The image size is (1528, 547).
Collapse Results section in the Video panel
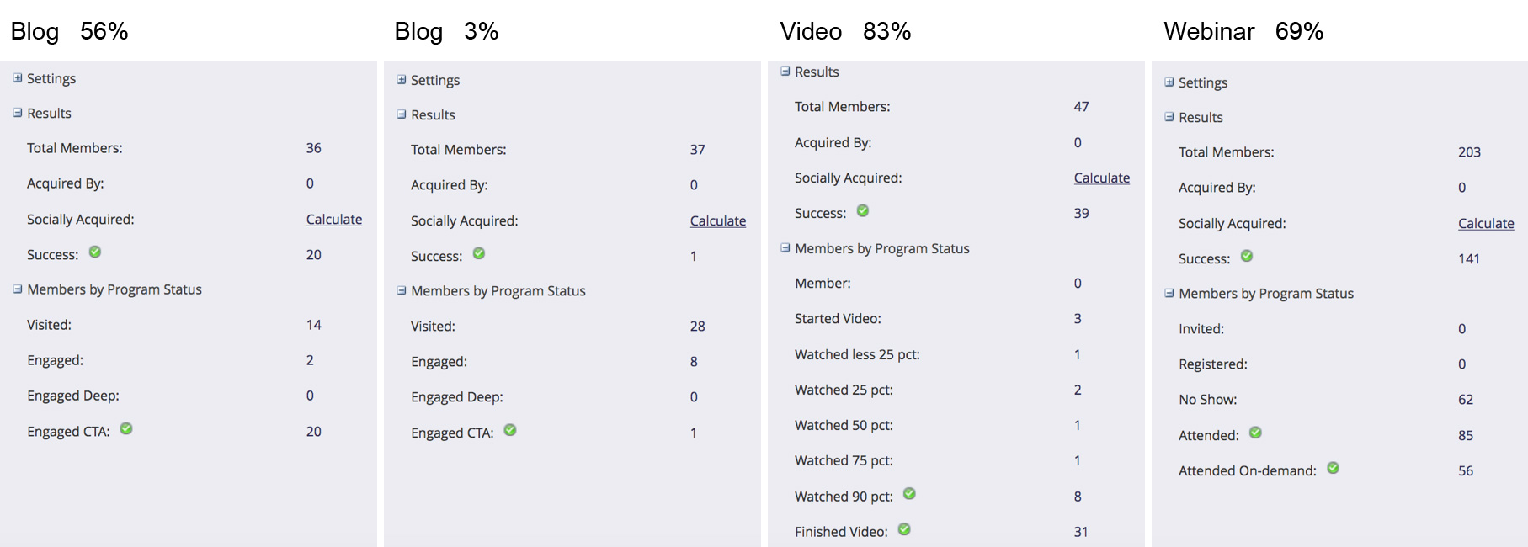pos(785,72)
